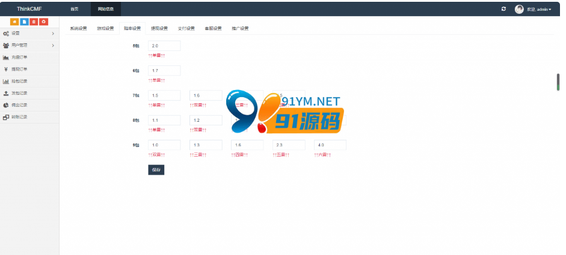Screen dimensions: 566x255
Task: Open 转账记录 via its overlapping-squares icon
Action: click(x=6, y=117)
